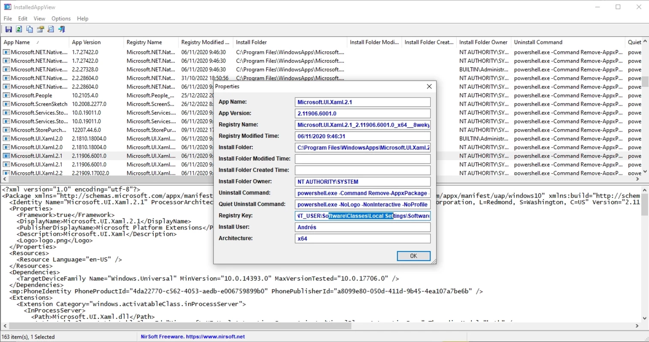Click the Architecture field showing x64
The height and width of the screenshot is (342, 649).
362,239
